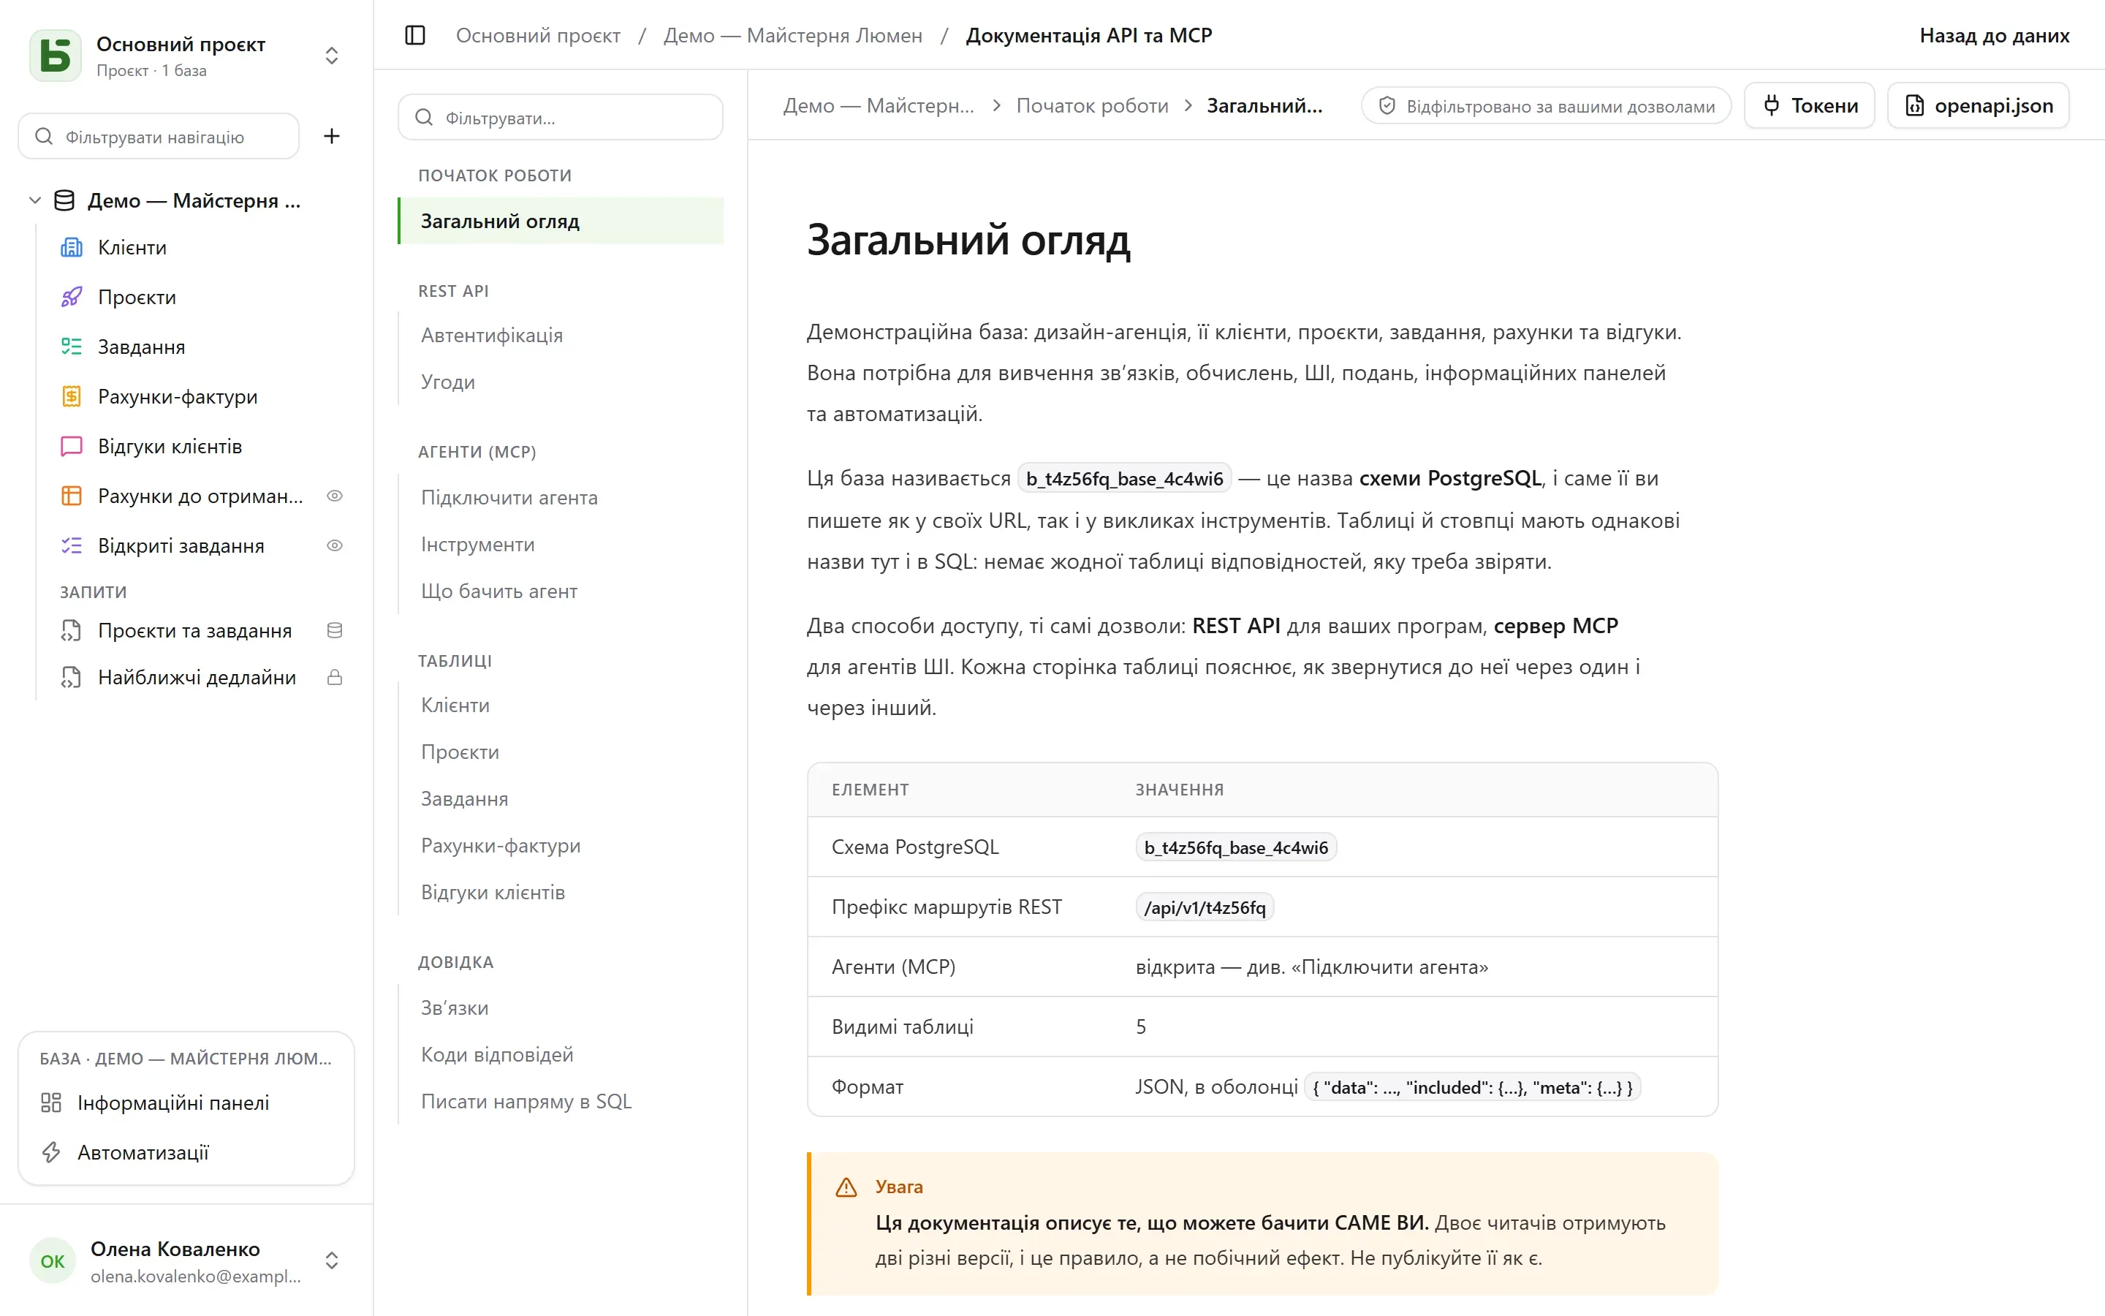
Task: Focus the docs Фільтрувати... input
Action: [561, 117]
